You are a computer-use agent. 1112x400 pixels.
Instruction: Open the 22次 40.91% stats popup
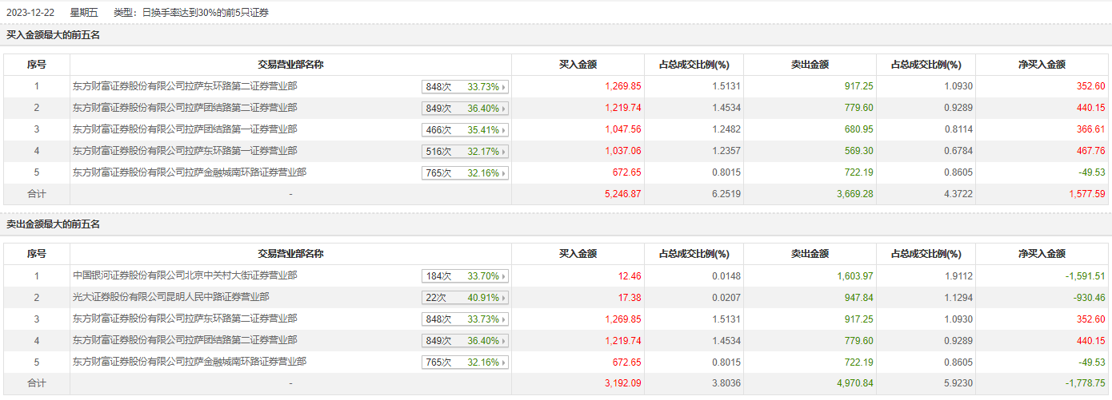pos(465,298)
